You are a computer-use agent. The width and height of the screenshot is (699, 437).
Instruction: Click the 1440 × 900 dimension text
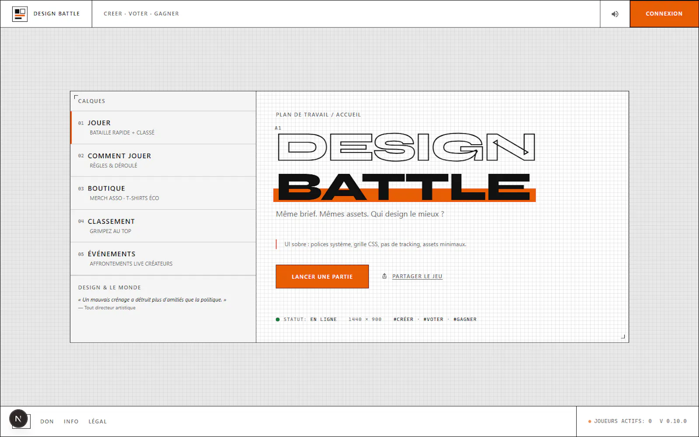[x=365, y=319]
